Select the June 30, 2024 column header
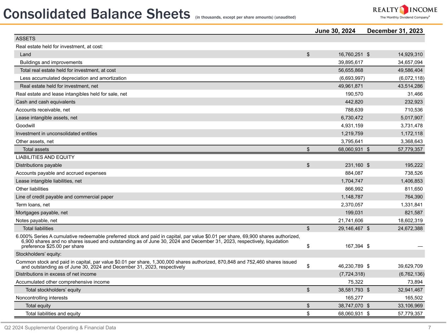Viewport: 447px width, 335px height. pos(335,31)
